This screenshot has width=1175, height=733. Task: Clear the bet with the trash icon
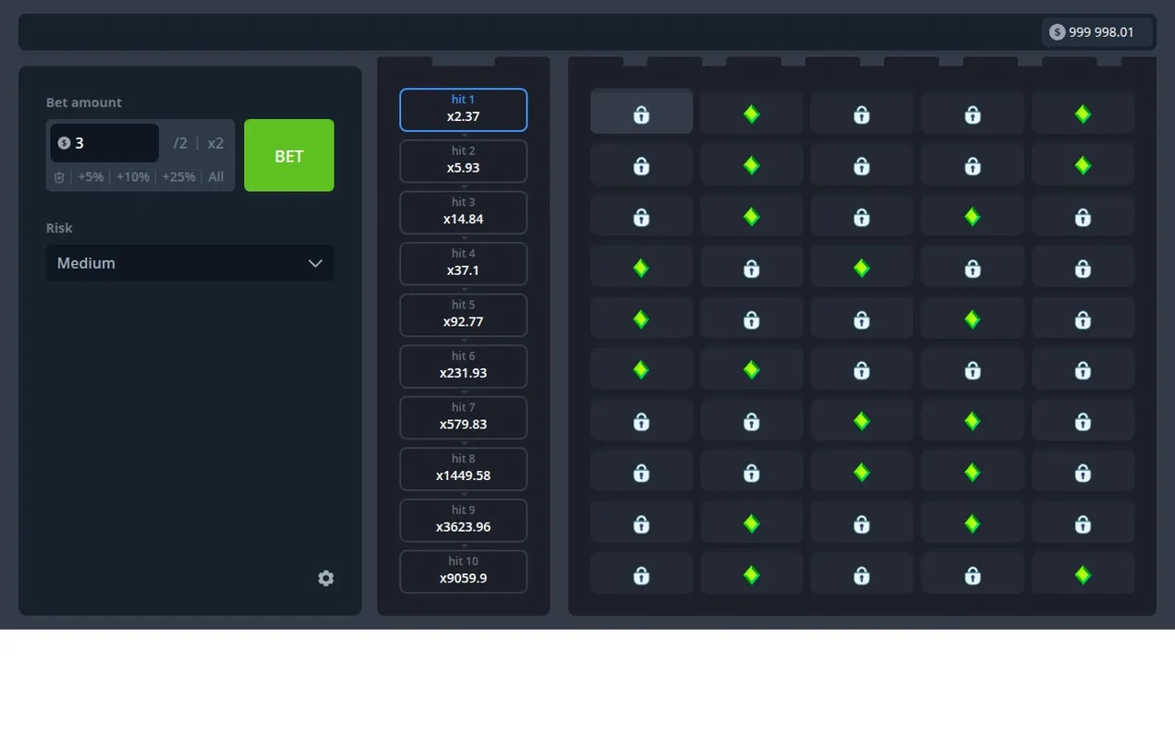59,177
